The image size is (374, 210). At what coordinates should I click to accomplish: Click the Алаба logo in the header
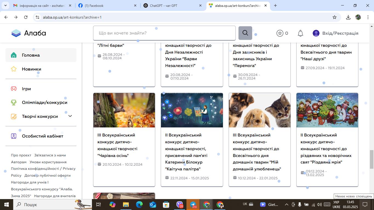tap(28, 33)
